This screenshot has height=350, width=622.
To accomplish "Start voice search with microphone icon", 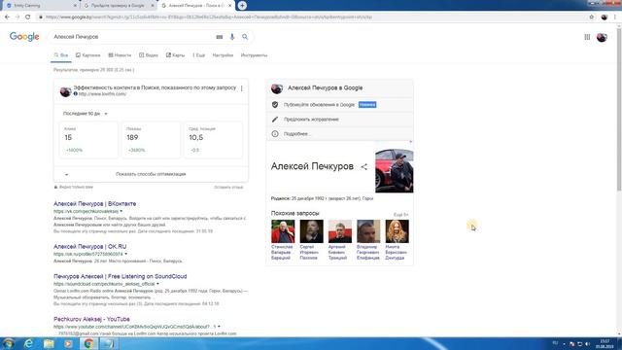I will tap(232, 37).
